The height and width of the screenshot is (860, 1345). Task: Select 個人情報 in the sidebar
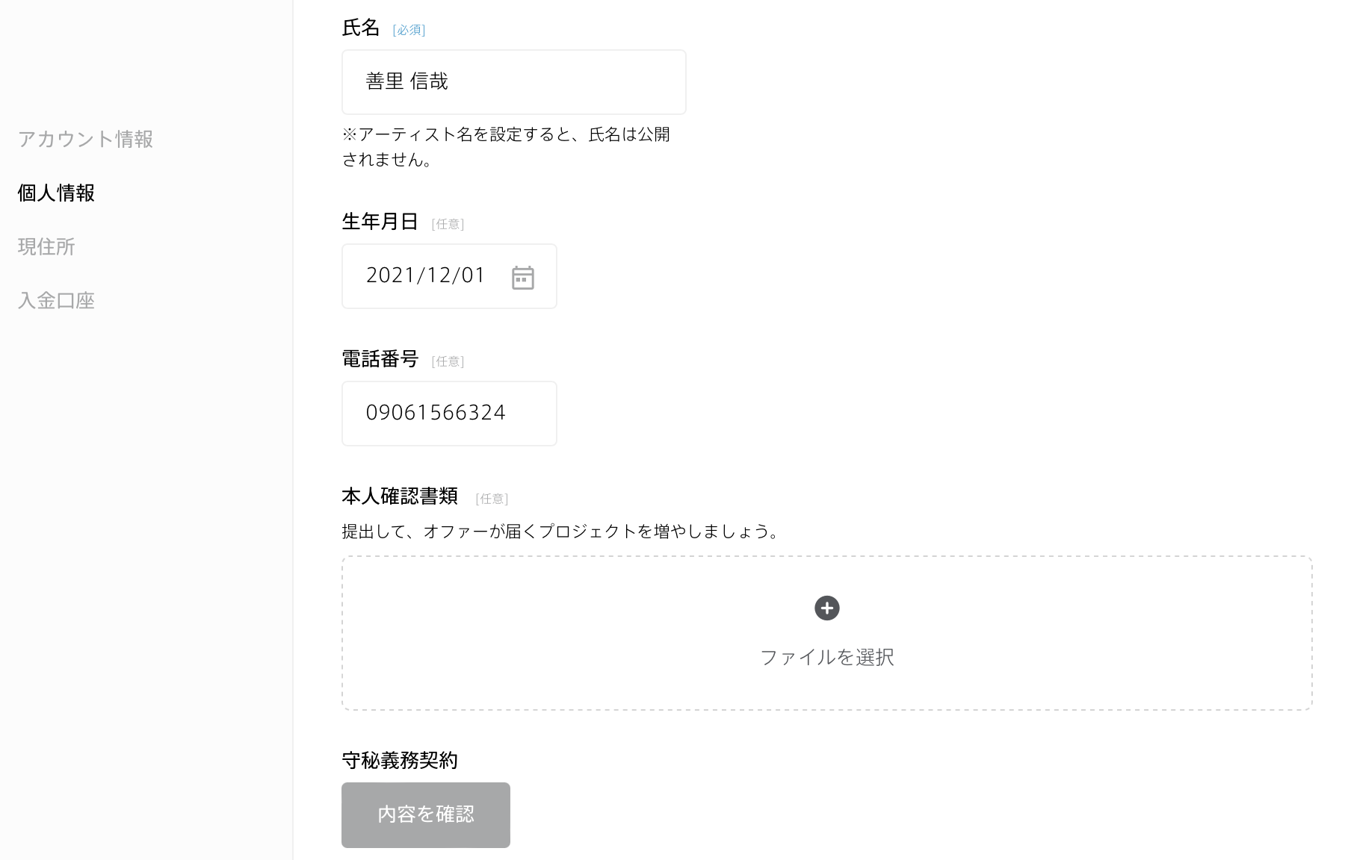pyautogui.click(x=56, y=193)
